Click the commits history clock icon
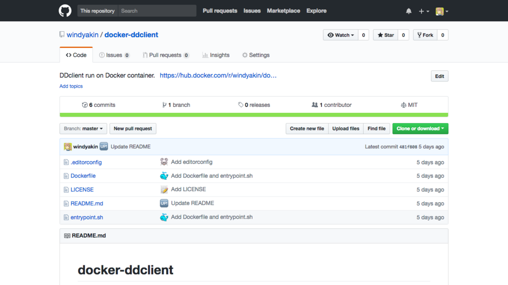508x285 pixels. (x=84, y=105)
